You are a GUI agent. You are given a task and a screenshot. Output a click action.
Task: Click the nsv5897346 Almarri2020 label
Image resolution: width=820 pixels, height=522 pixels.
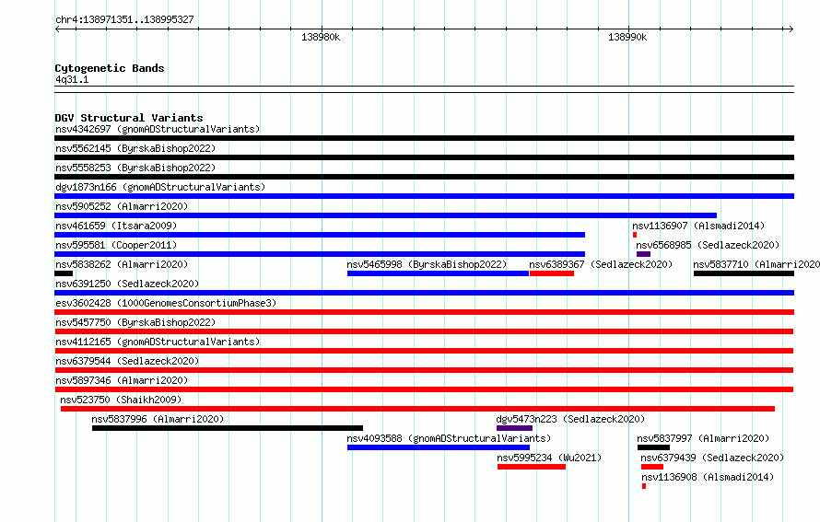(122, 380)
